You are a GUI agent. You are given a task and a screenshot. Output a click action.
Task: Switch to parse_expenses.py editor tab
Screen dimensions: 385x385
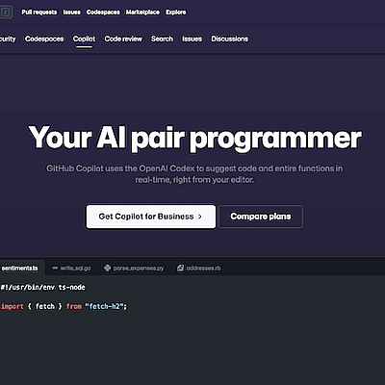[x=134, y=268]
